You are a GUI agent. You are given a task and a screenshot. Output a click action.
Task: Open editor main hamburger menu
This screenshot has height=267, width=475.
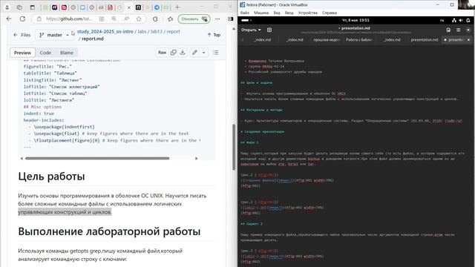tap(459, 30)
